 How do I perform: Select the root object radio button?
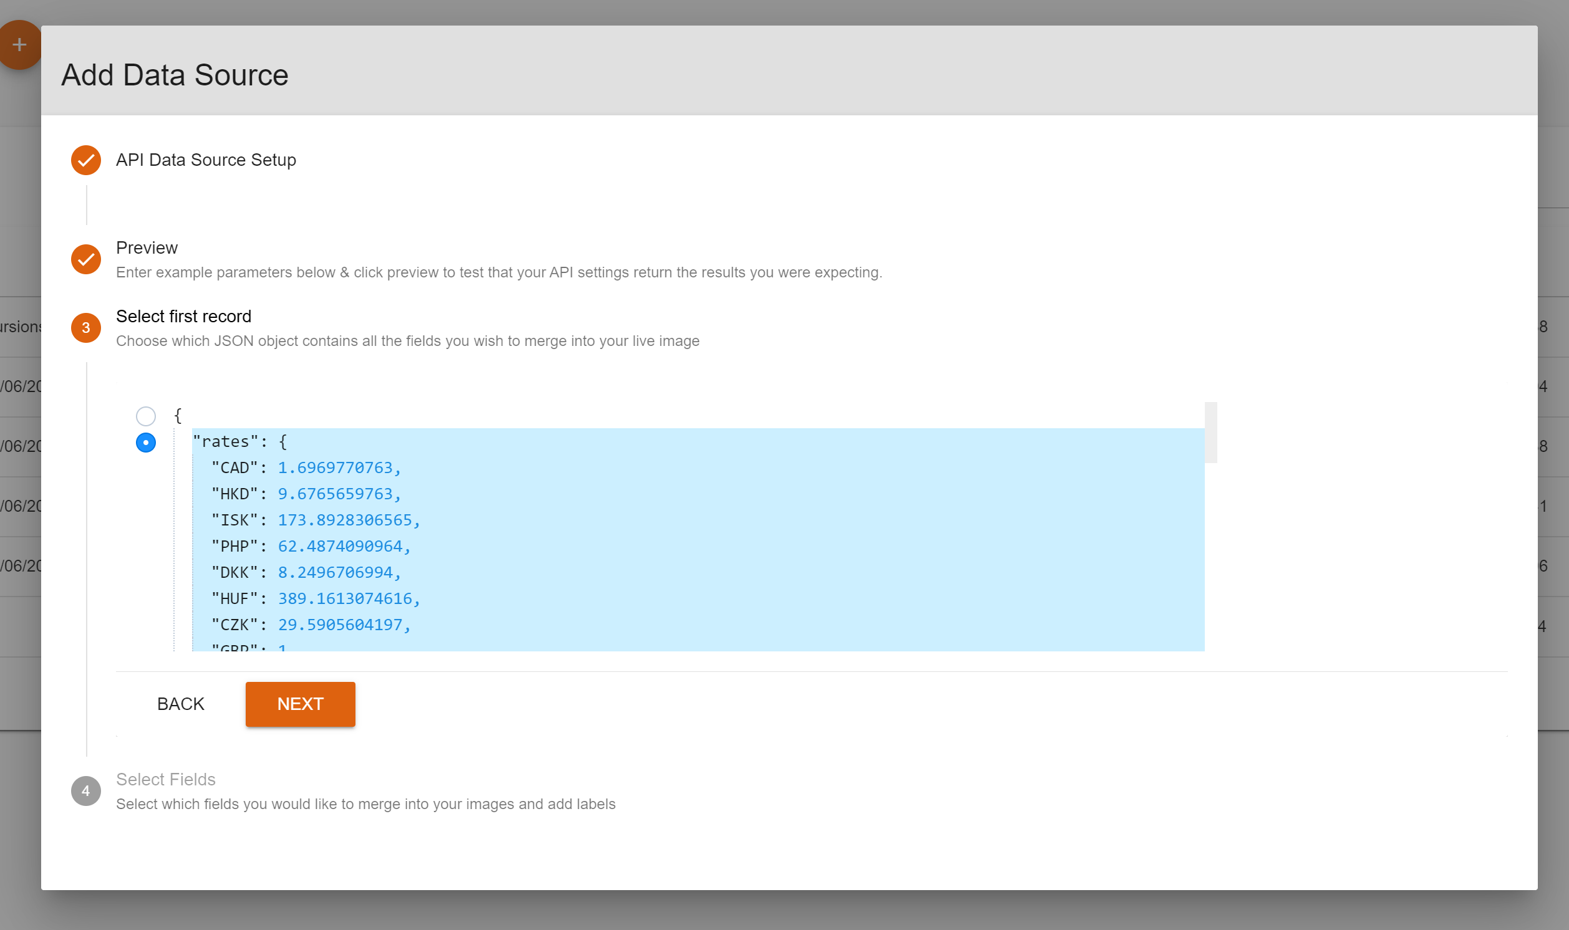coord(145,416)
